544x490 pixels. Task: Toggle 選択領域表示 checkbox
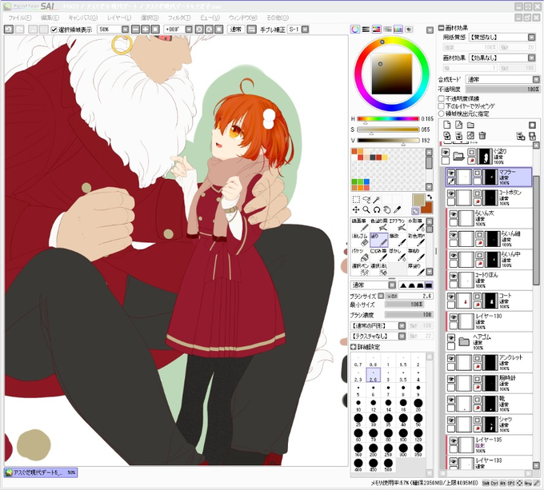coord(54,30)
